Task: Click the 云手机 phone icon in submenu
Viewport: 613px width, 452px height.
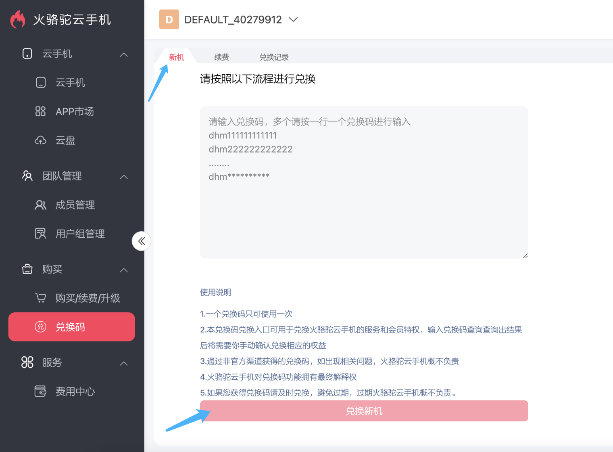Action: point(41,83)
